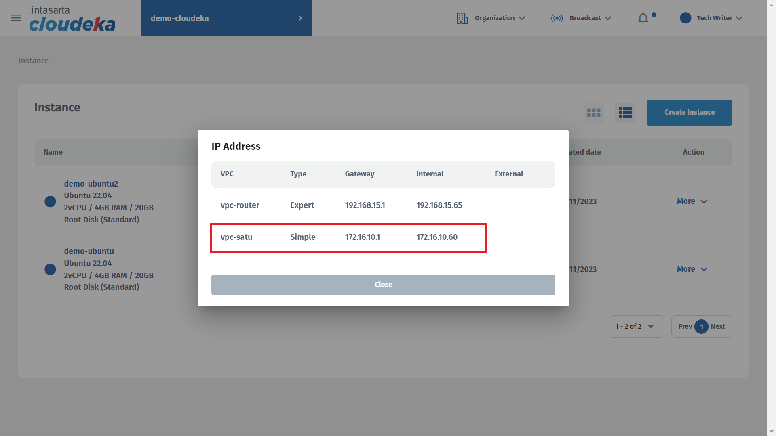Viewport: 776px width, 436px height.
Task: Click the notification bell icon
Action: click(643, 18)
